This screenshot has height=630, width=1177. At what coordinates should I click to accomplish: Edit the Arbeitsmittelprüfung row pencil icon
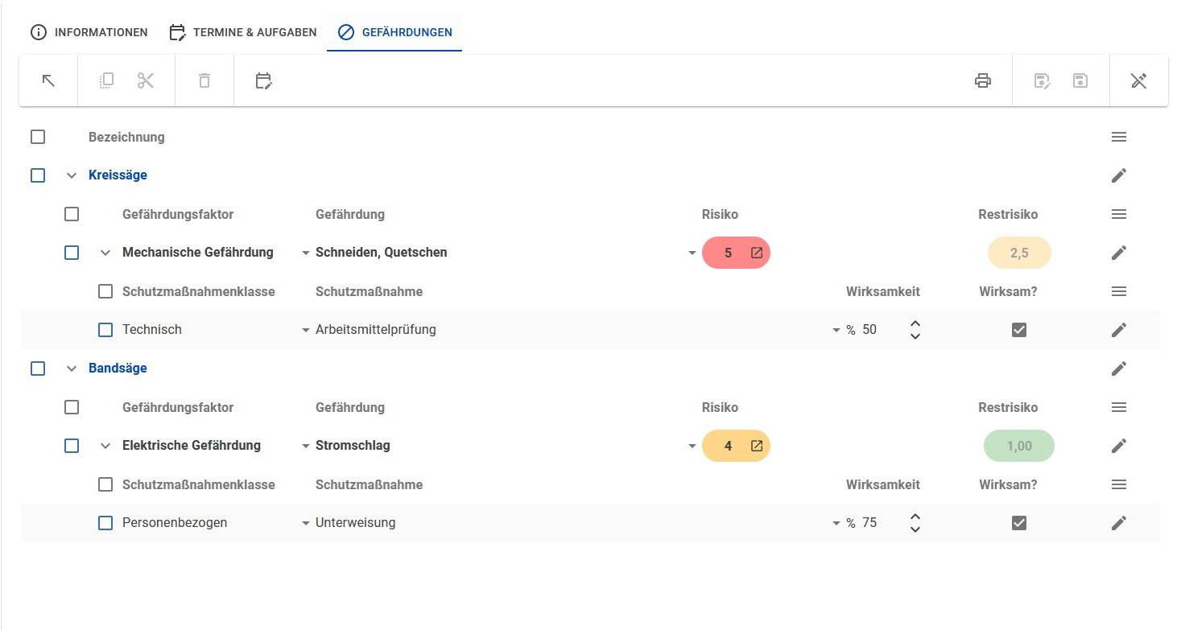(x=1118, y=330)
